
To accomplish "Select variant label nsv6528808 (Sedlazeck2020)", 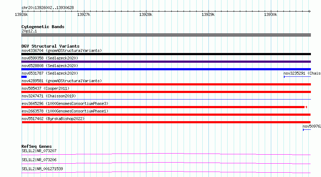I will coord(50,66).
